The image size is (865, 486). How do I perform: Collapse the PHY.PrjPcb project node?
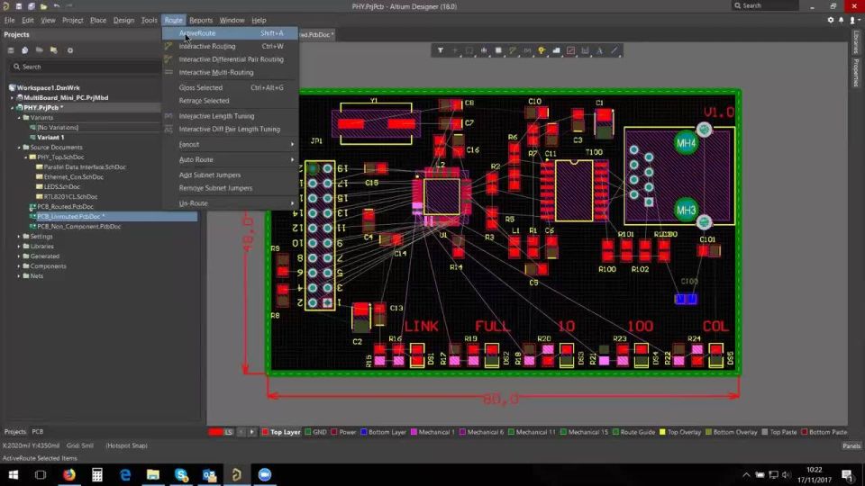coord(12,107)
